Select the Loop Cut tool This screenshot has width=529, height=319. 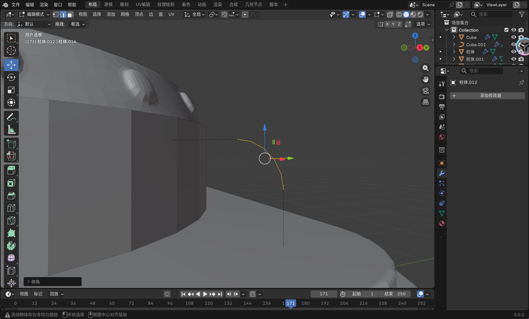coord(11,208)
